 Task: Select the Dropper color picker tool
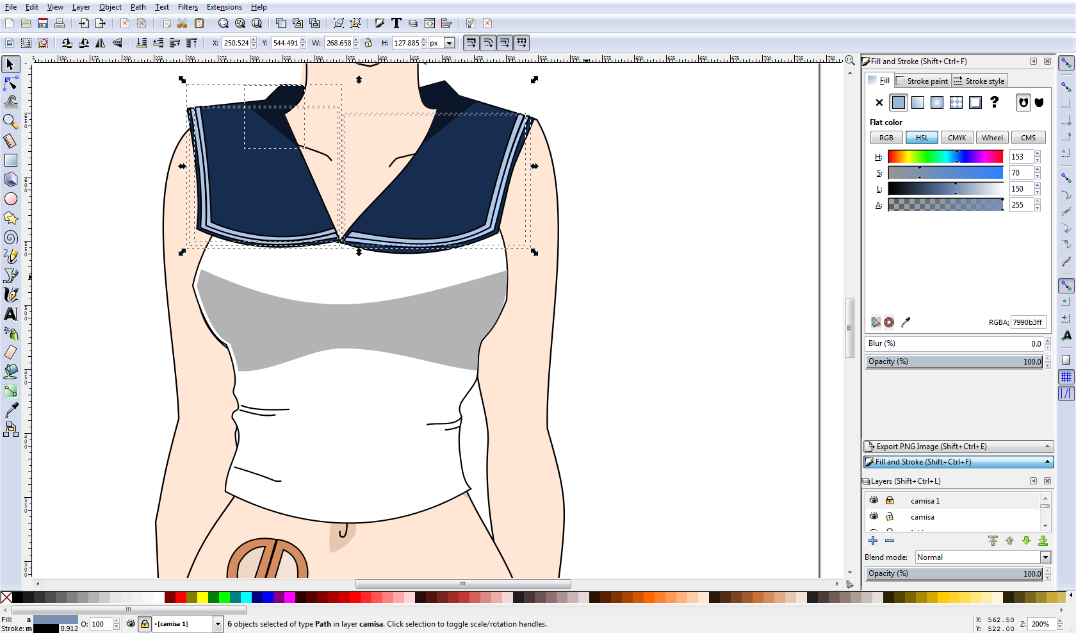click(10, 410)
